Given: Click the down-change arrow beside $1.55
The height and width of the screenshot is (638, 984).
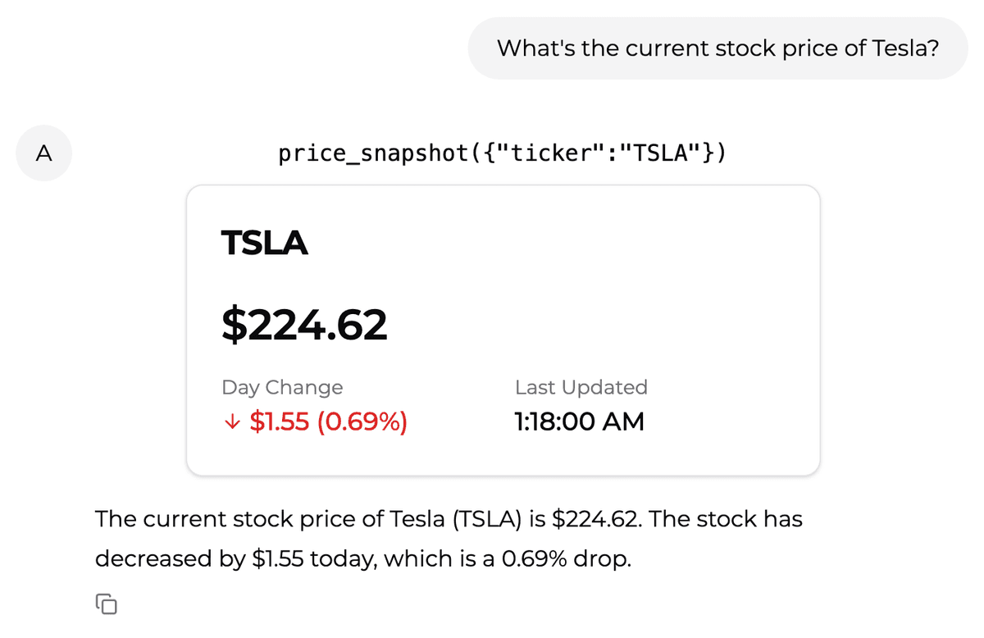Looking at the screenshot, I should [231, 422].
